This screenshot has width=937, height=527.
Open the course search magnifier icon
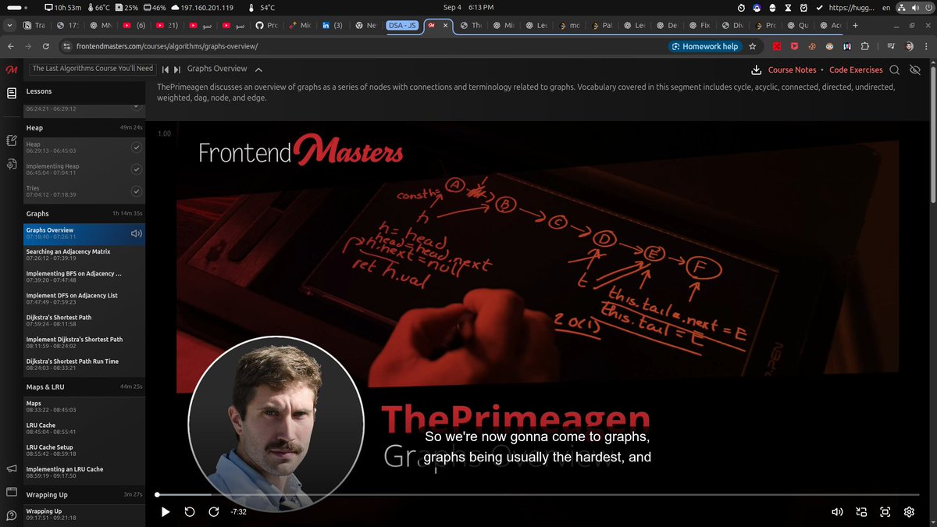click(x=895, y=69)
